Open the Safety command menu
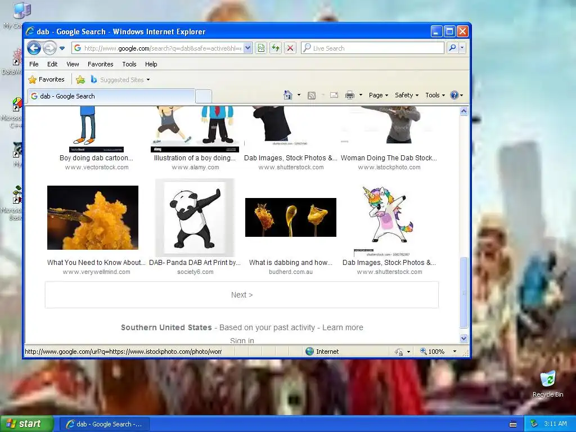Image resolution: width=576 pixels, height=432 pixels. (x=407, y=95)
